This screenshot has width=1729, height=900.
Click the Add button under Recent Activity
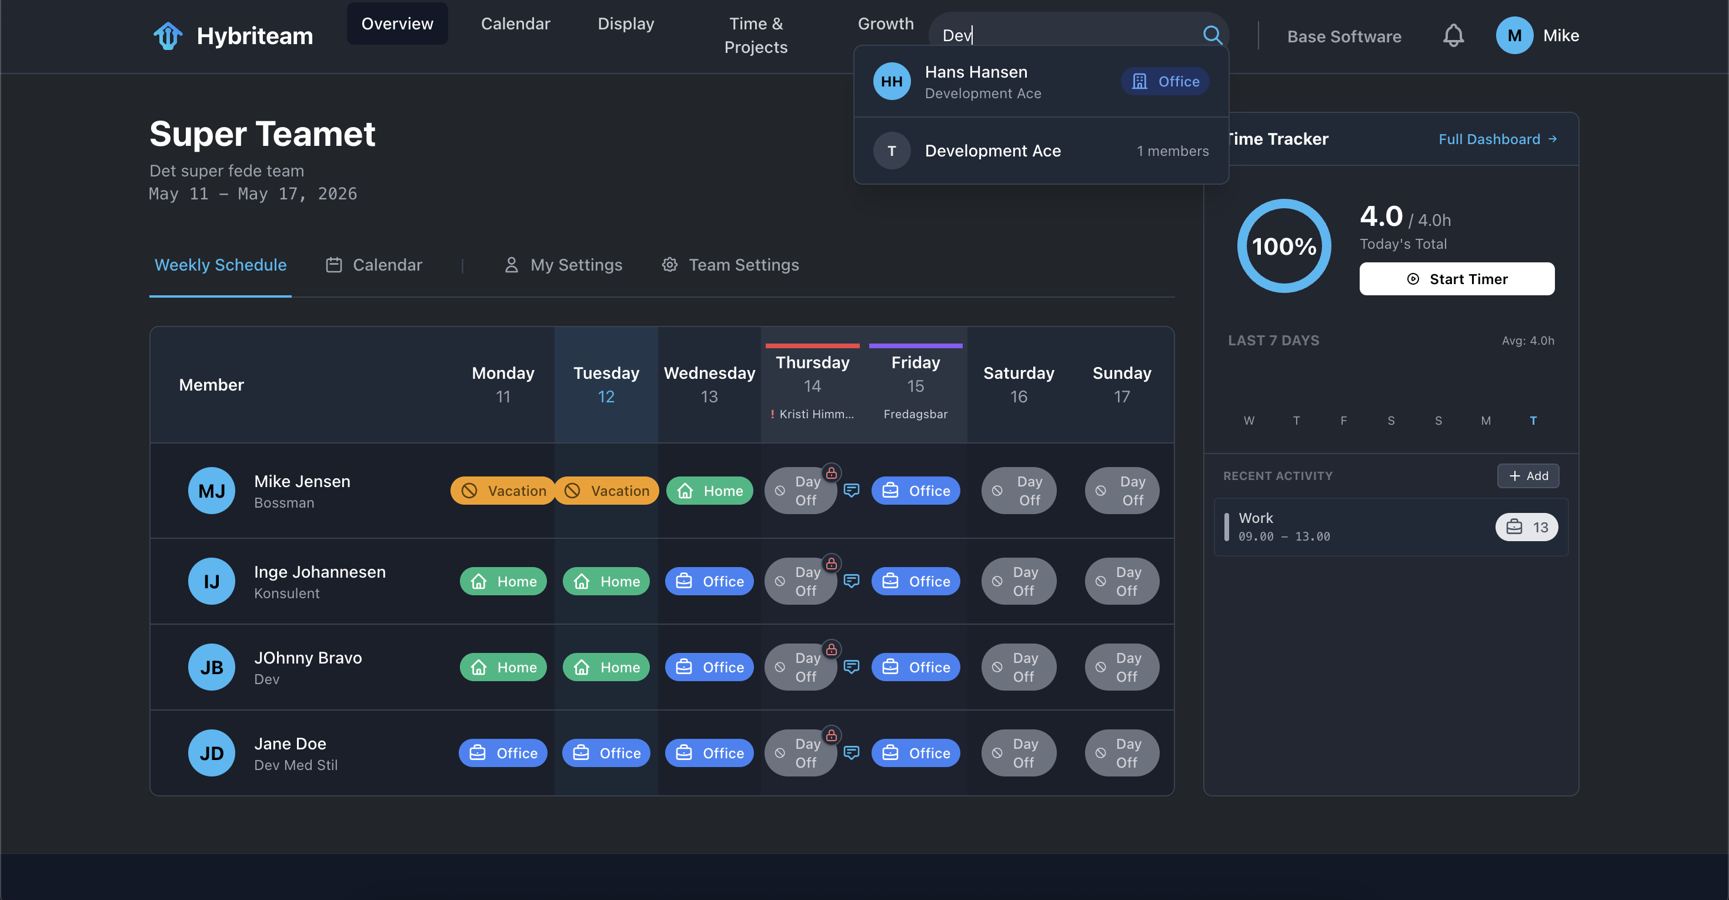(x=1528, y=476)
